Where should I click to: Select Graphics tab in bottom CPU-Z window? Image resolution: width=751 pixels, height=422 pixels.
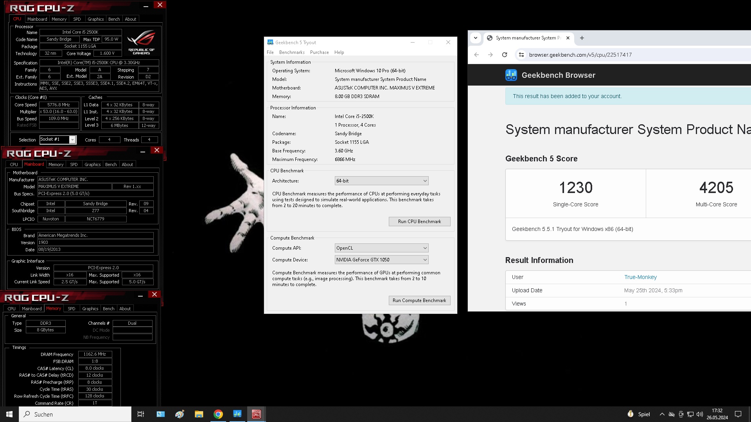[x=90, y=309]
